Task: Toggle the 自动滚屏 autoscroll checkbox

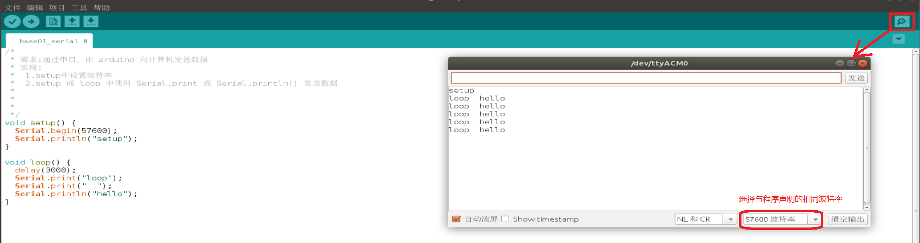Action: tap(456, 219)
